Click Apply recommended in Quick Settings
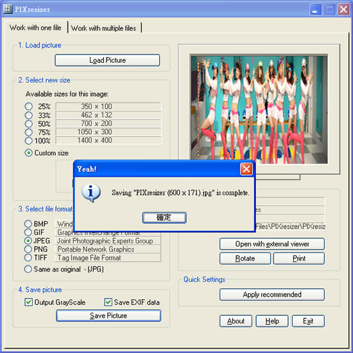 tap(272, 295)
